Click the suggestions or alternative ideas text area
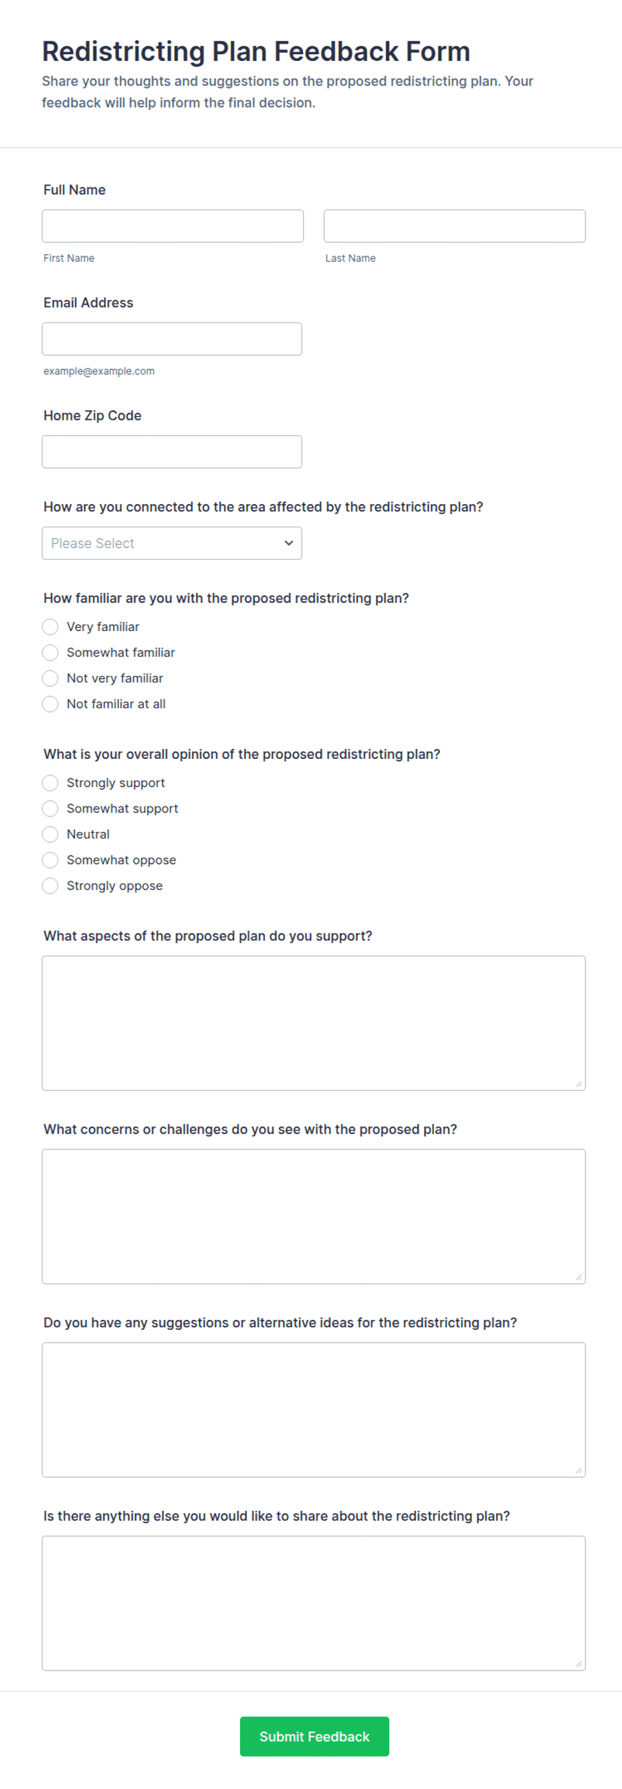This screenshot has height=1789, width=622. pos(313,1409)
